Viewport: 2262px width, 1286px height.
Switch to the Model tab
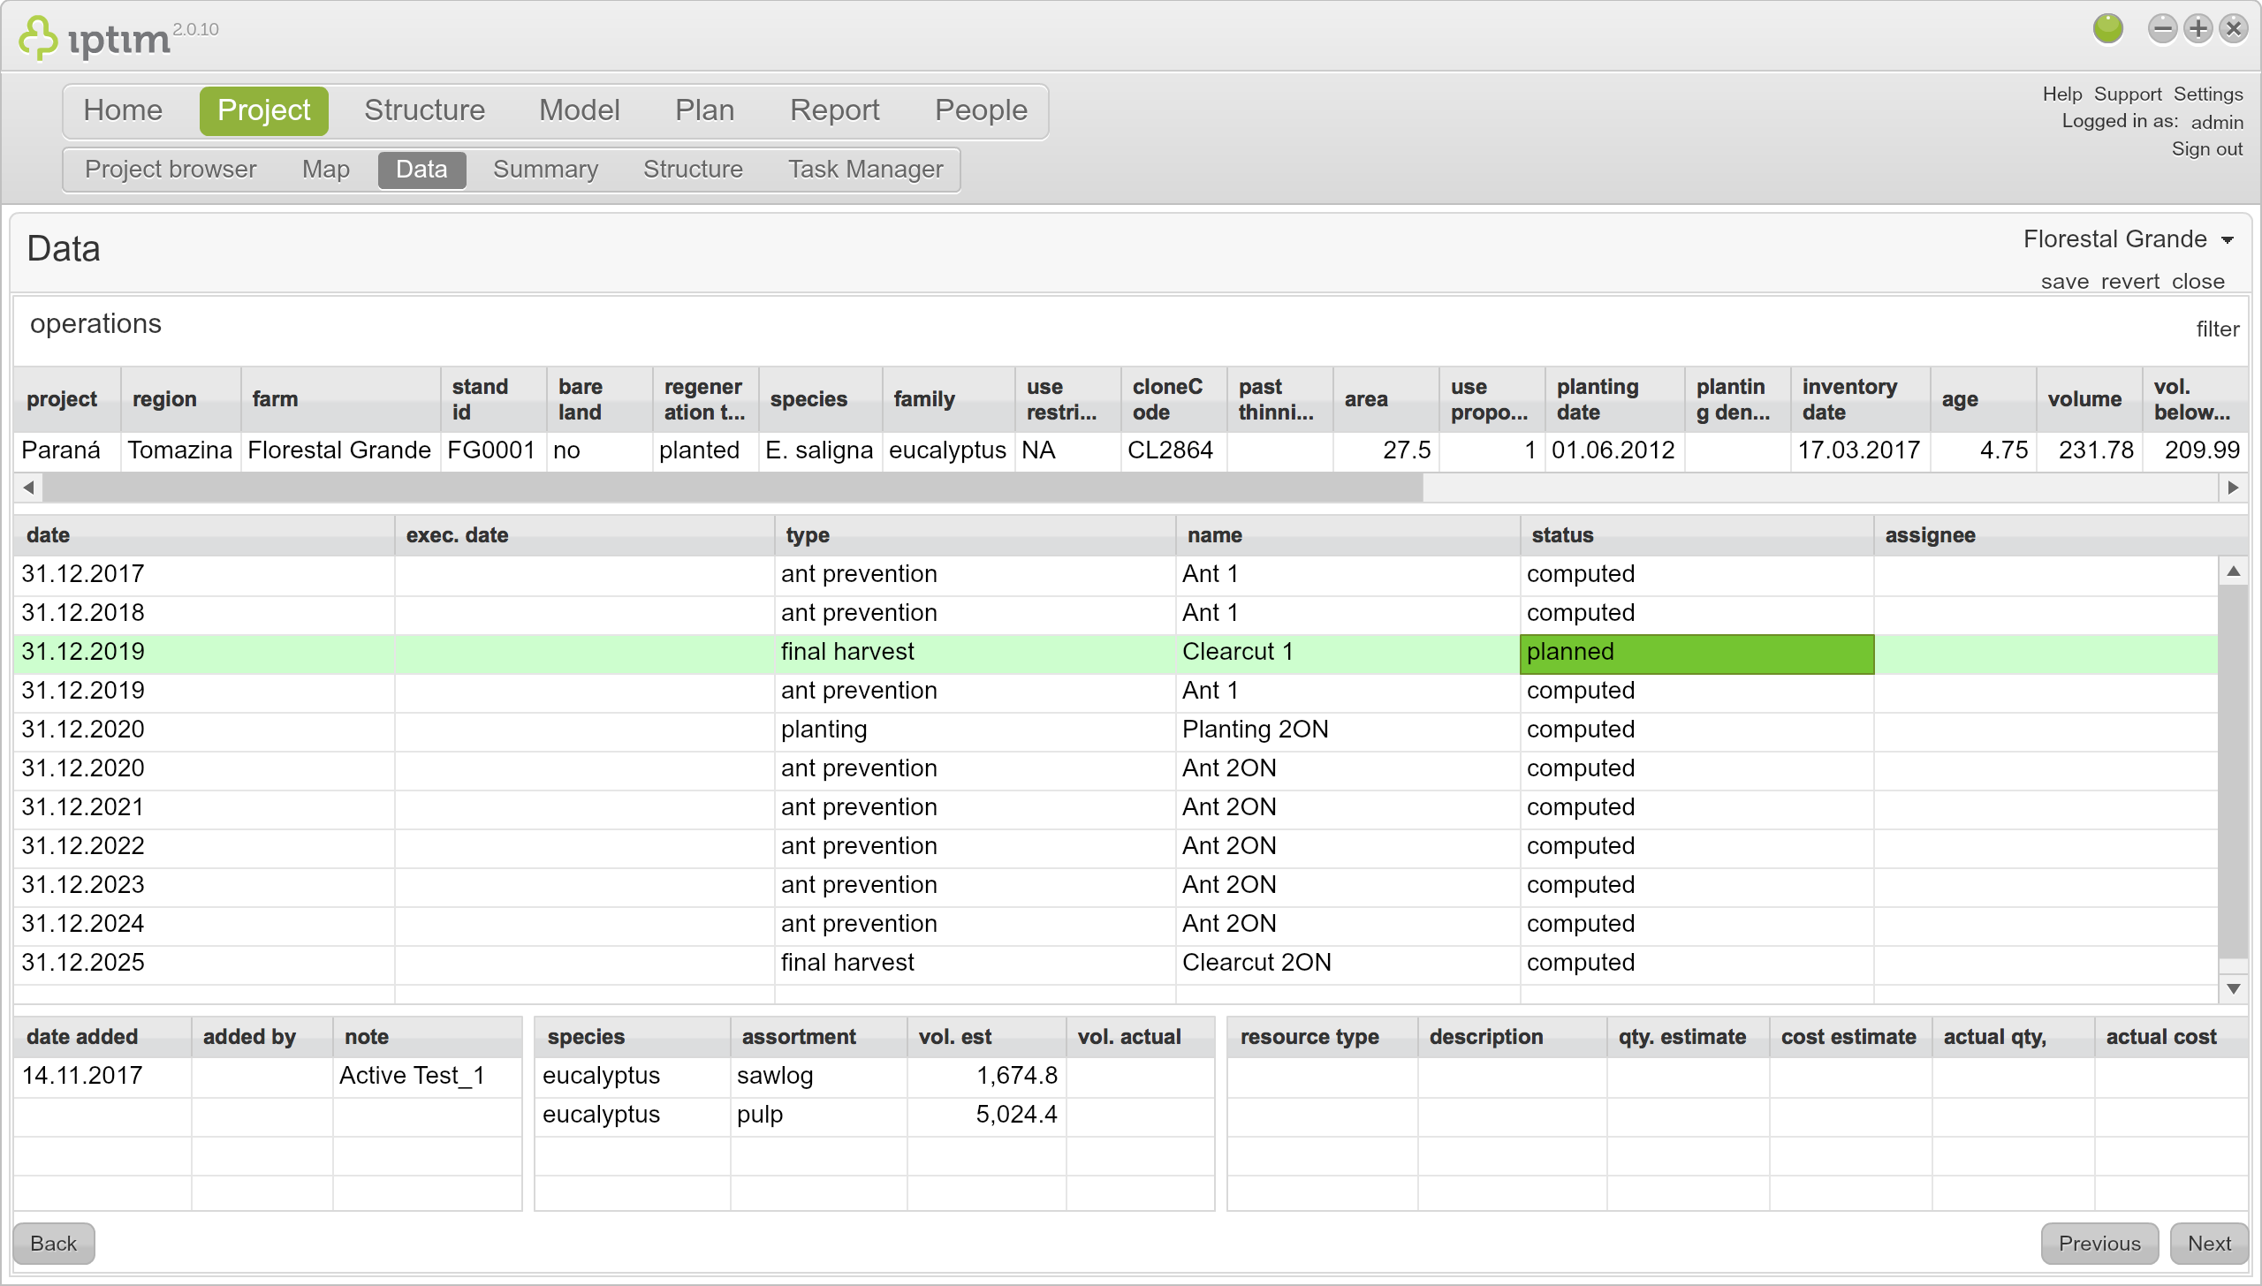pyautogui.click(x=580, y=110)
